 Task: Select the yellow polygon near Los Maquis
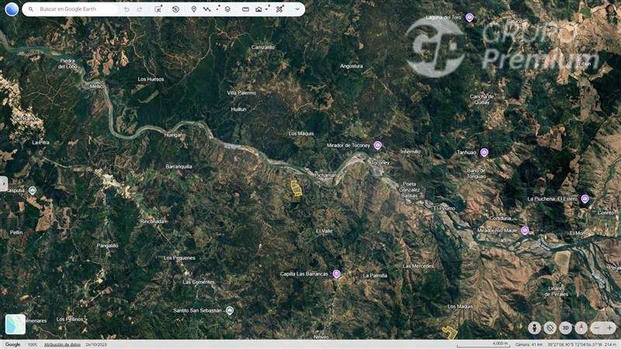pyautogui.click(x=450, y=333)
